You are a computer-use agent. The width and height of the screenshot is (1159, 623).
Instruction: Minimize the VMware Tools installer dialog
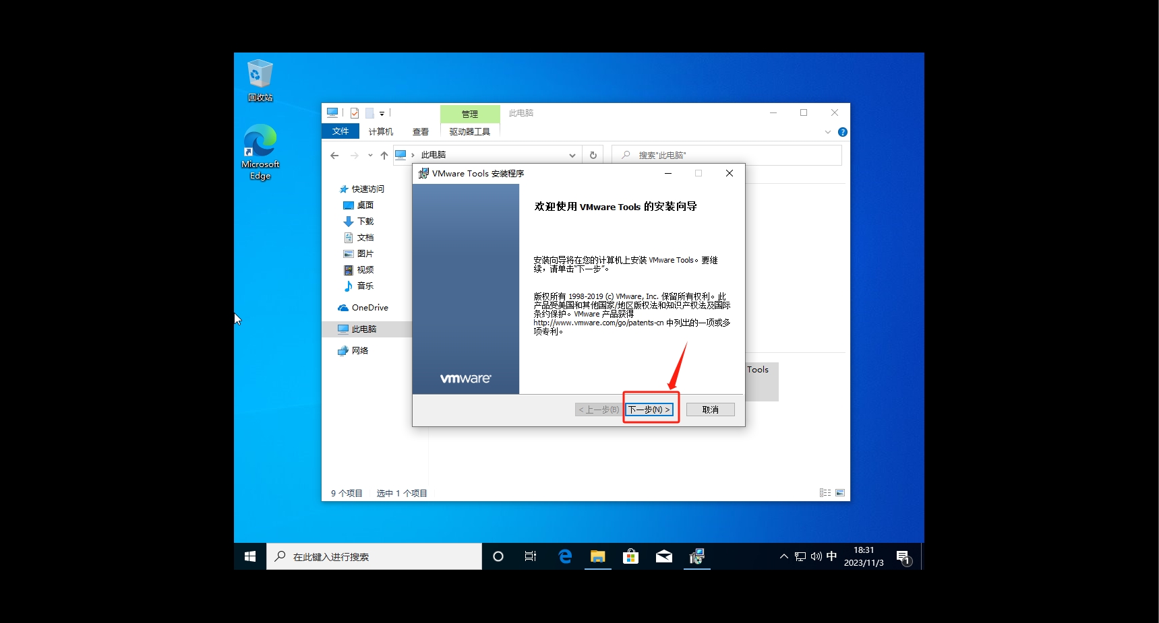tap(668, 173)
